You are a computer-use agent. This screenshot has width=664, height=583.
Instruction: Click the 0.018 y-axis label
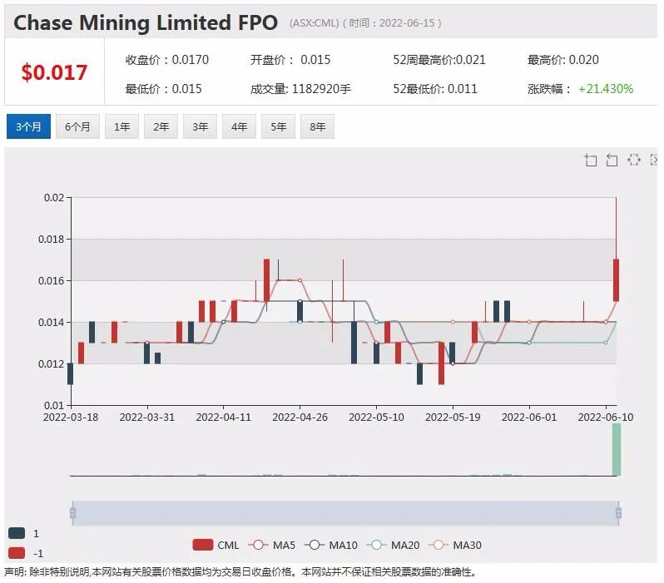pos(52,240)
